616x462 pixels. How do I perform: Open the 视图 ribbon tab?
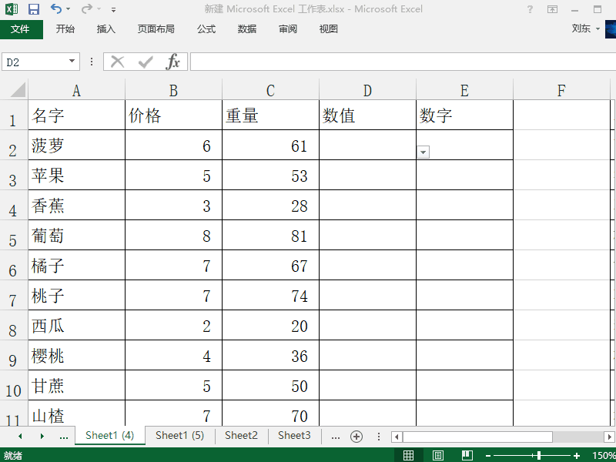329,29
